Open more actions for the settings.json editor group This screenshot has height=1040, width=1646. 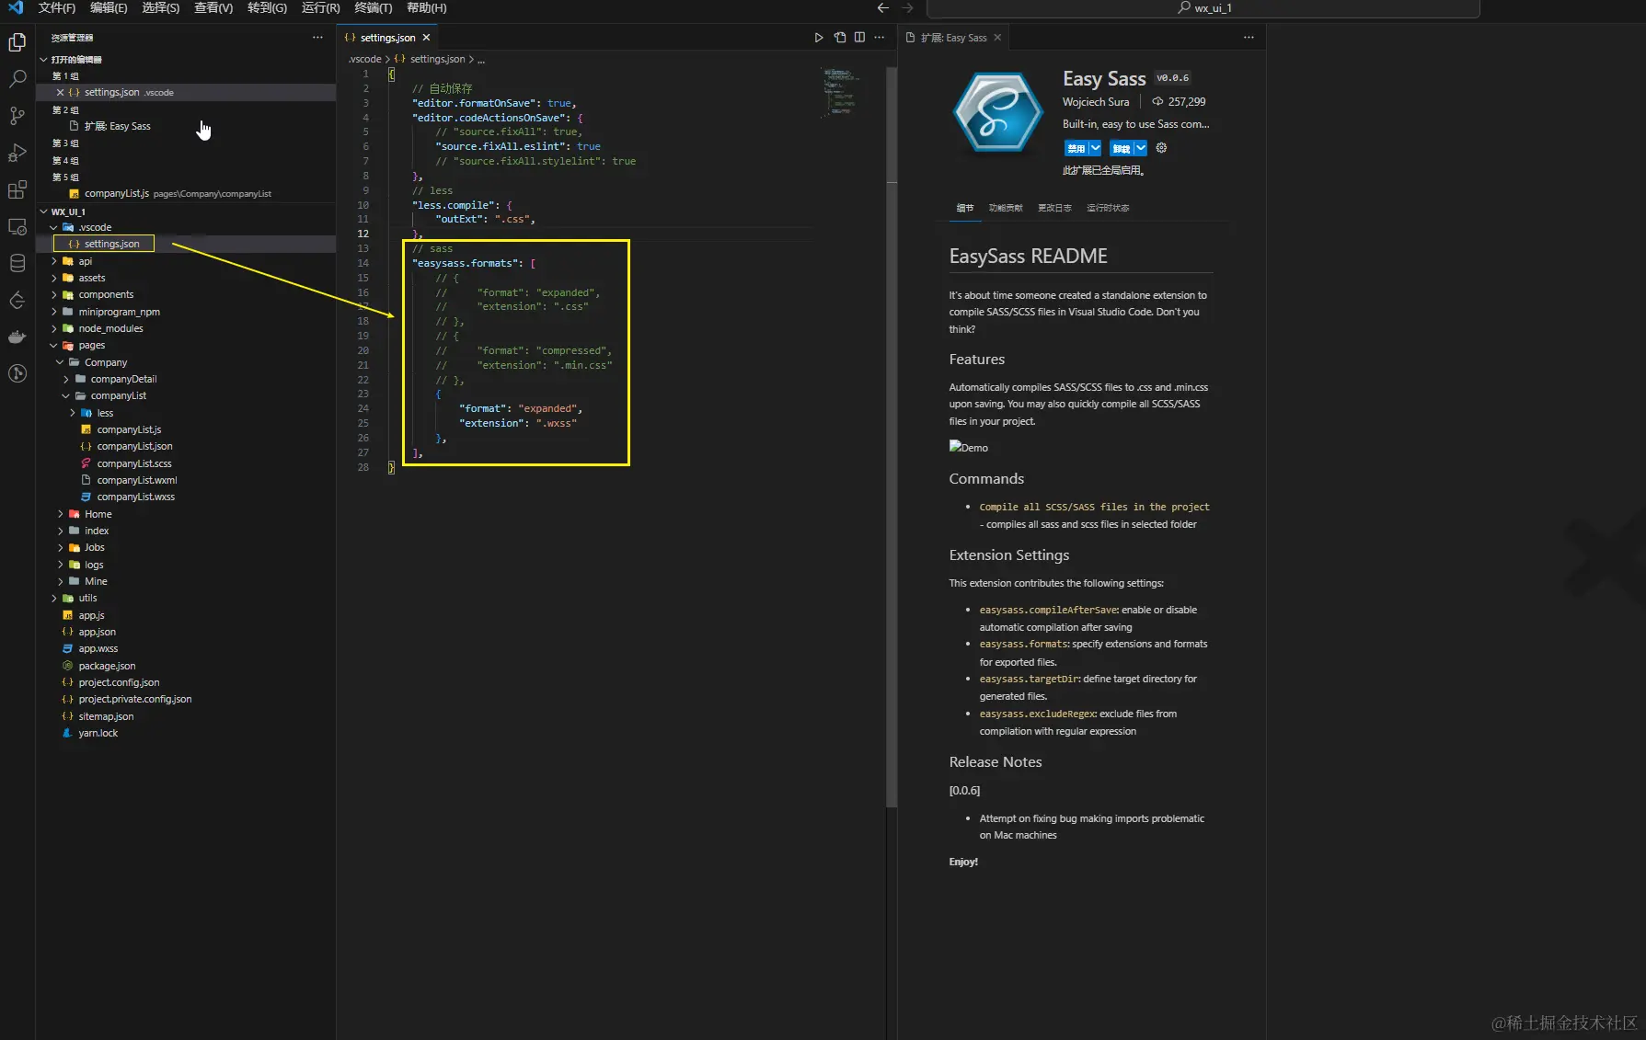[x=880, y=38]
